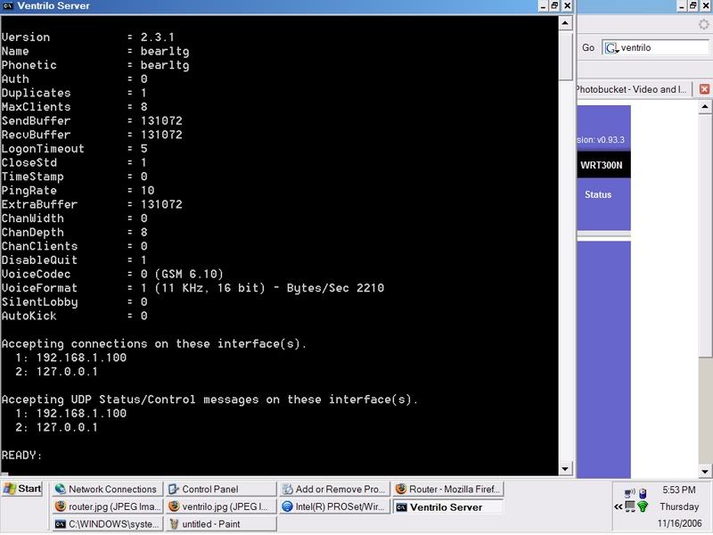
Task: Click the green wireless signal tray icon
Action: tap(643, 506)
